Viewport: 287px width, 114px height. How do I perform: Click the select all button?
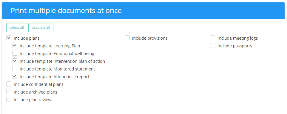(17, 28)
